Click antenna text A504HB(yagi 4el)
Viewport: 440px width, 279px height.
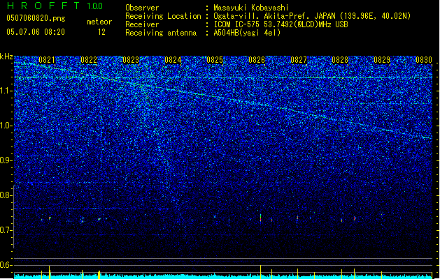pyautogui.click(x=247, y=33)
